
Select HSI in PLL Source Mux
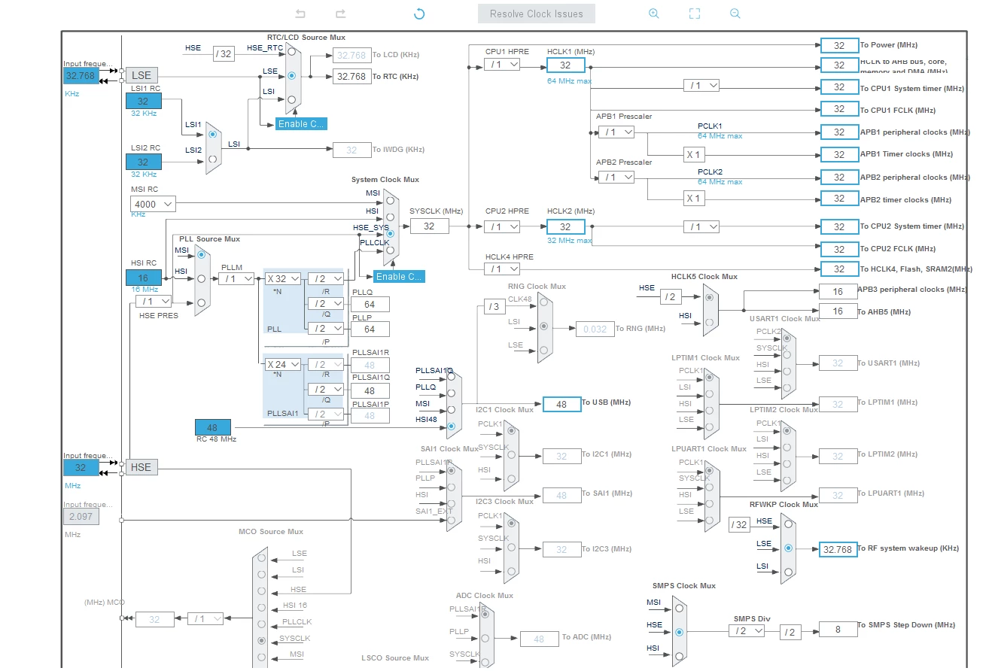point(201,278)
